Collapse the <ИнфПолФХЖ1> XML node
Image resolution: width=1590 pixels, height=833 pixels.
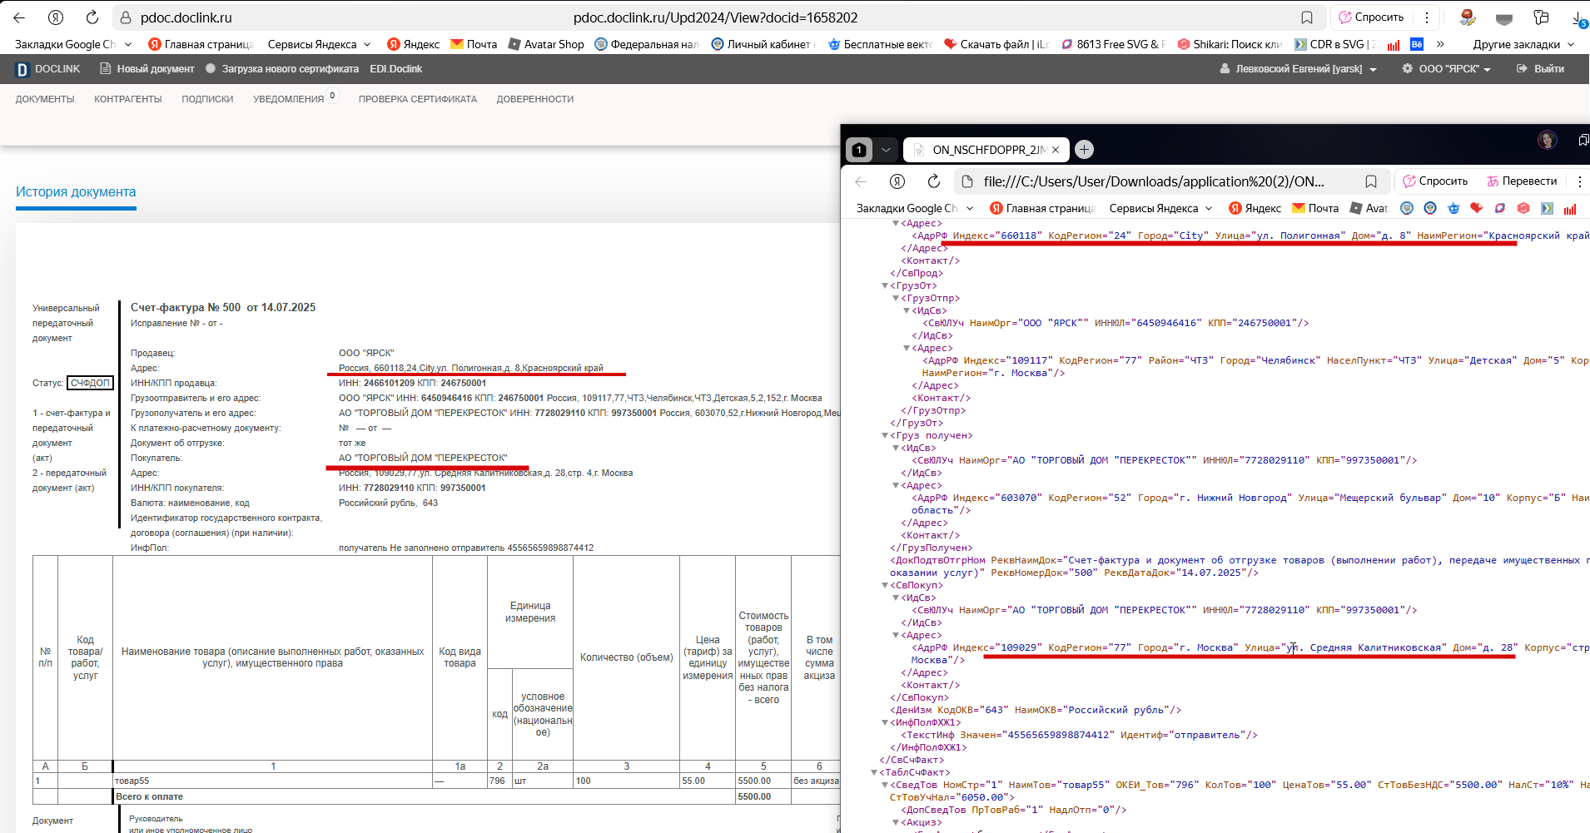[x=885, y=723]
